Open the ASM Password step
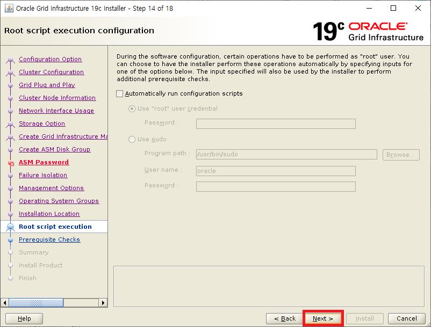431x327 pixels. click(44, 162)
